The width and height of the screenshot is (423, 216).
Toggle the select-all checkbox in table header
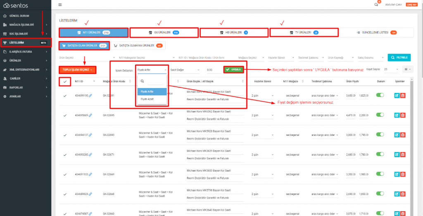click(65, 81)
